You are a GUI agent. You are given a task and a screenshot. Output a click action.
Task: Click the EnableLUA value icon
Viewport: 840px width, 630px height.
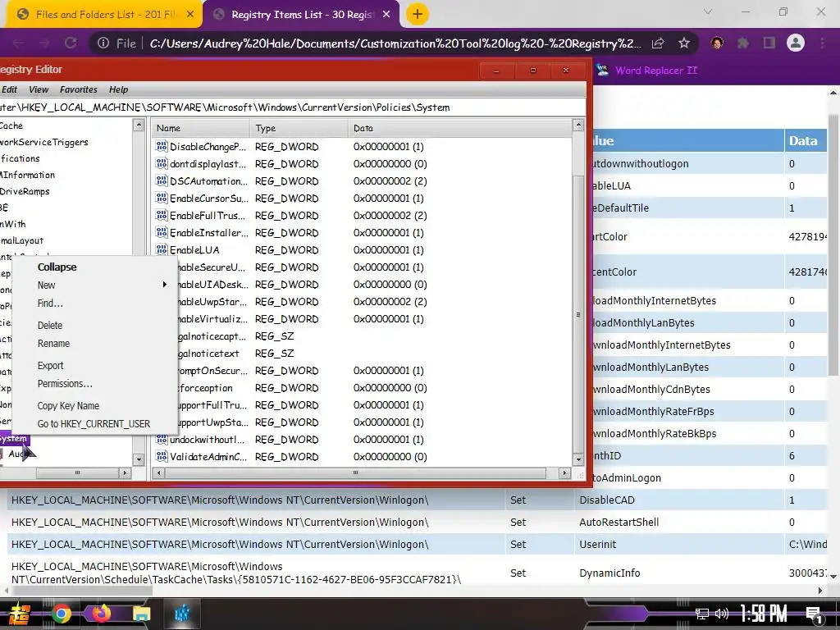(x=162, y=249)
